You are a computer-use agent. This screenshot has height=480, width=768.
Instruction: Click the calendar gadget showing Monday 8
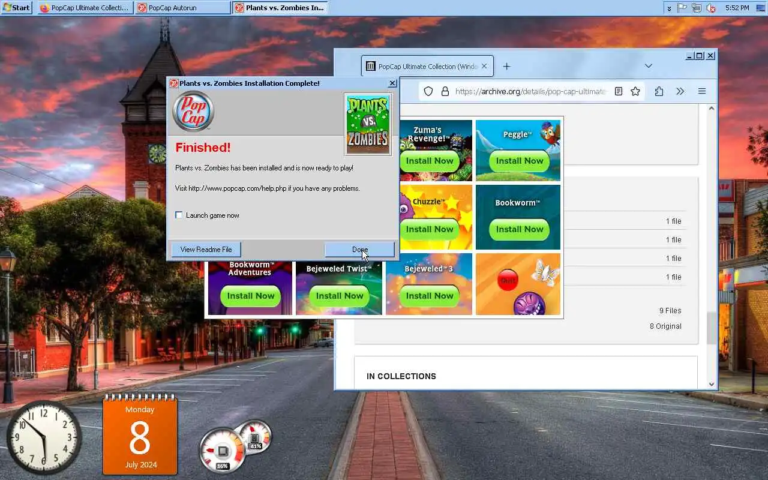pyautogui.click(x=140, y=435)
